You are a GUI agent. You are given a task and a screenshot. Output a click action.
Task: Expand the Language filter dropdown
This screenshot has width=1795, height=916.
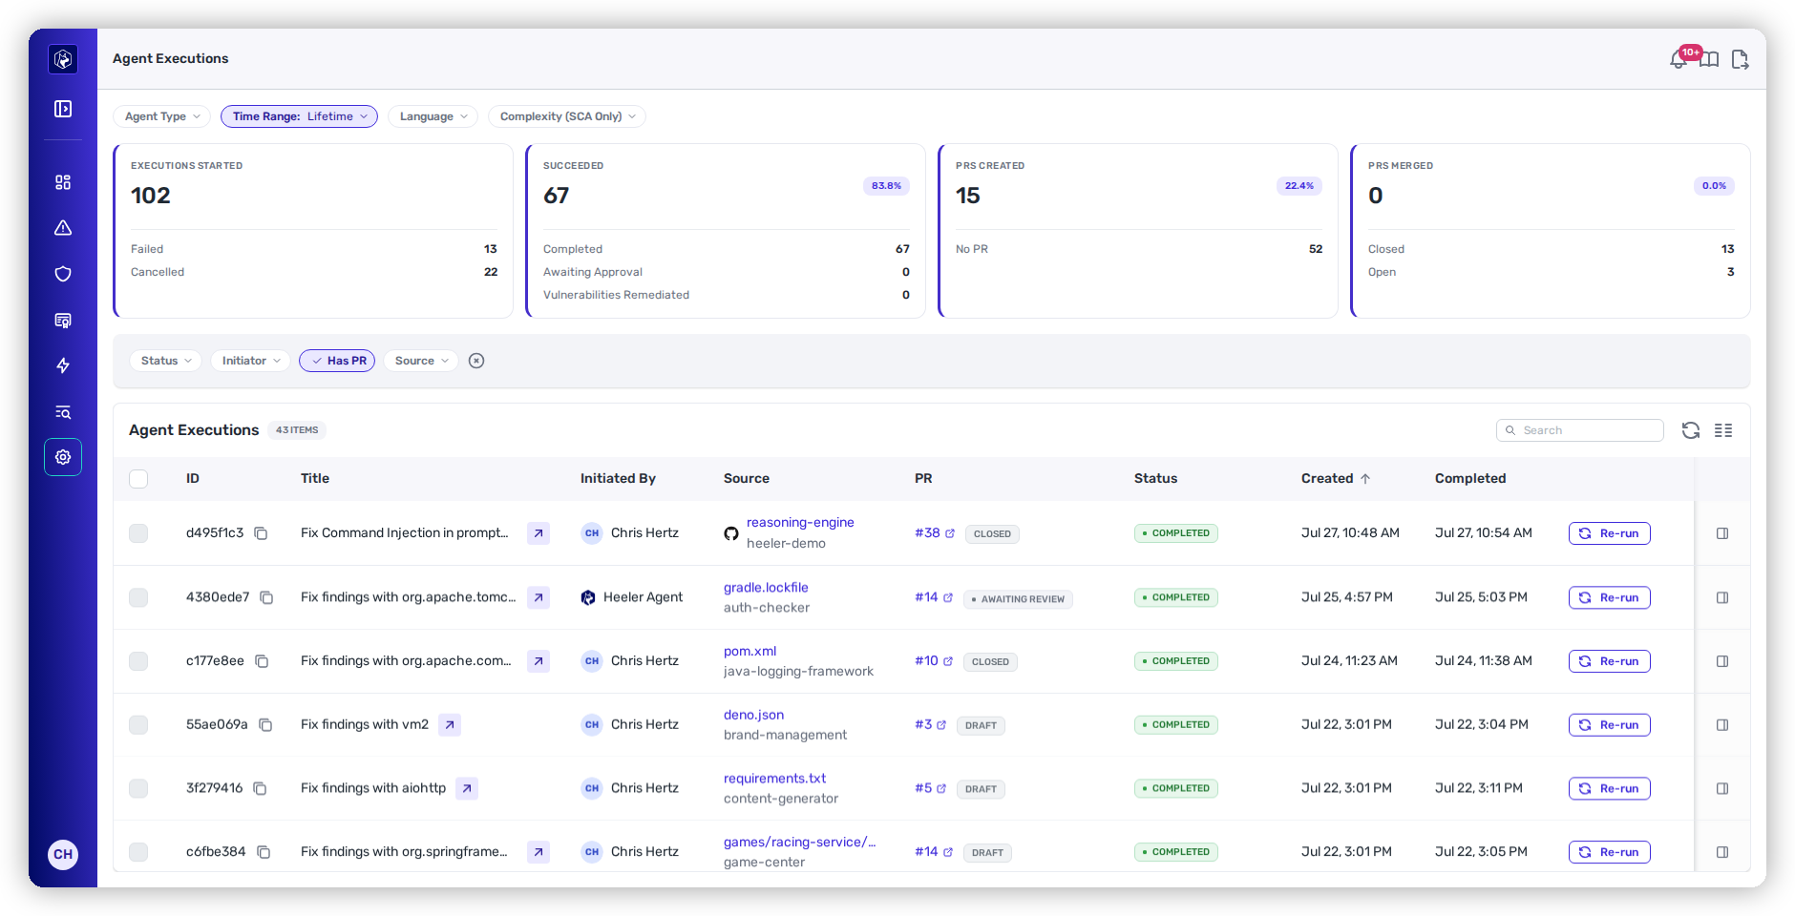point(433,116)
